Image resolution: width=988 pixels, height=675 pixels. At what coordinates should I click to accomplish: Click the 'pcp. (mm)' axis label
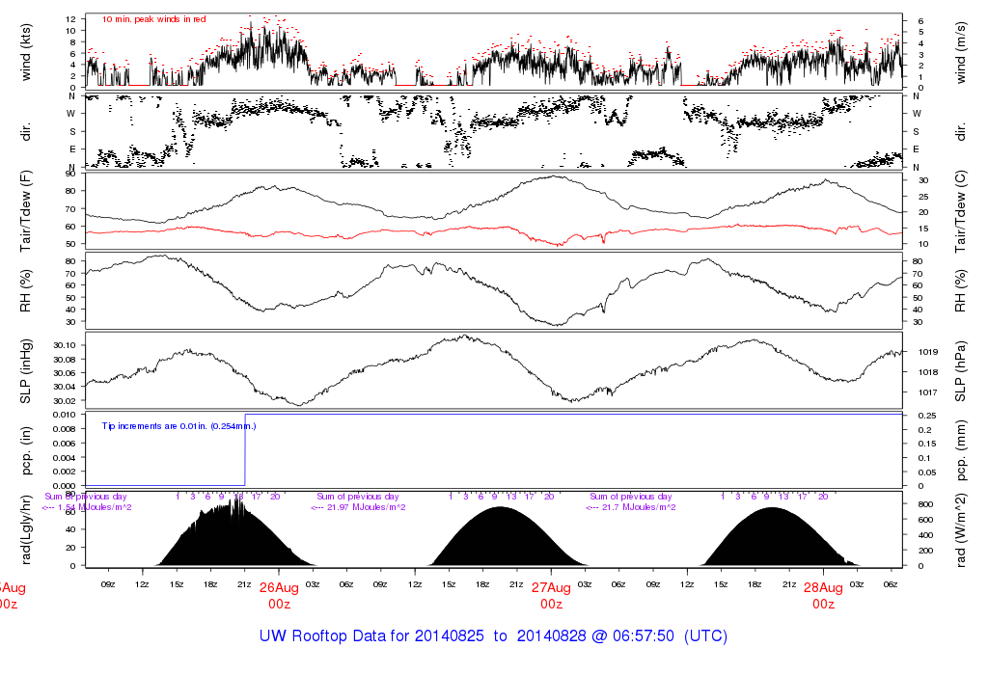(960, 451)
